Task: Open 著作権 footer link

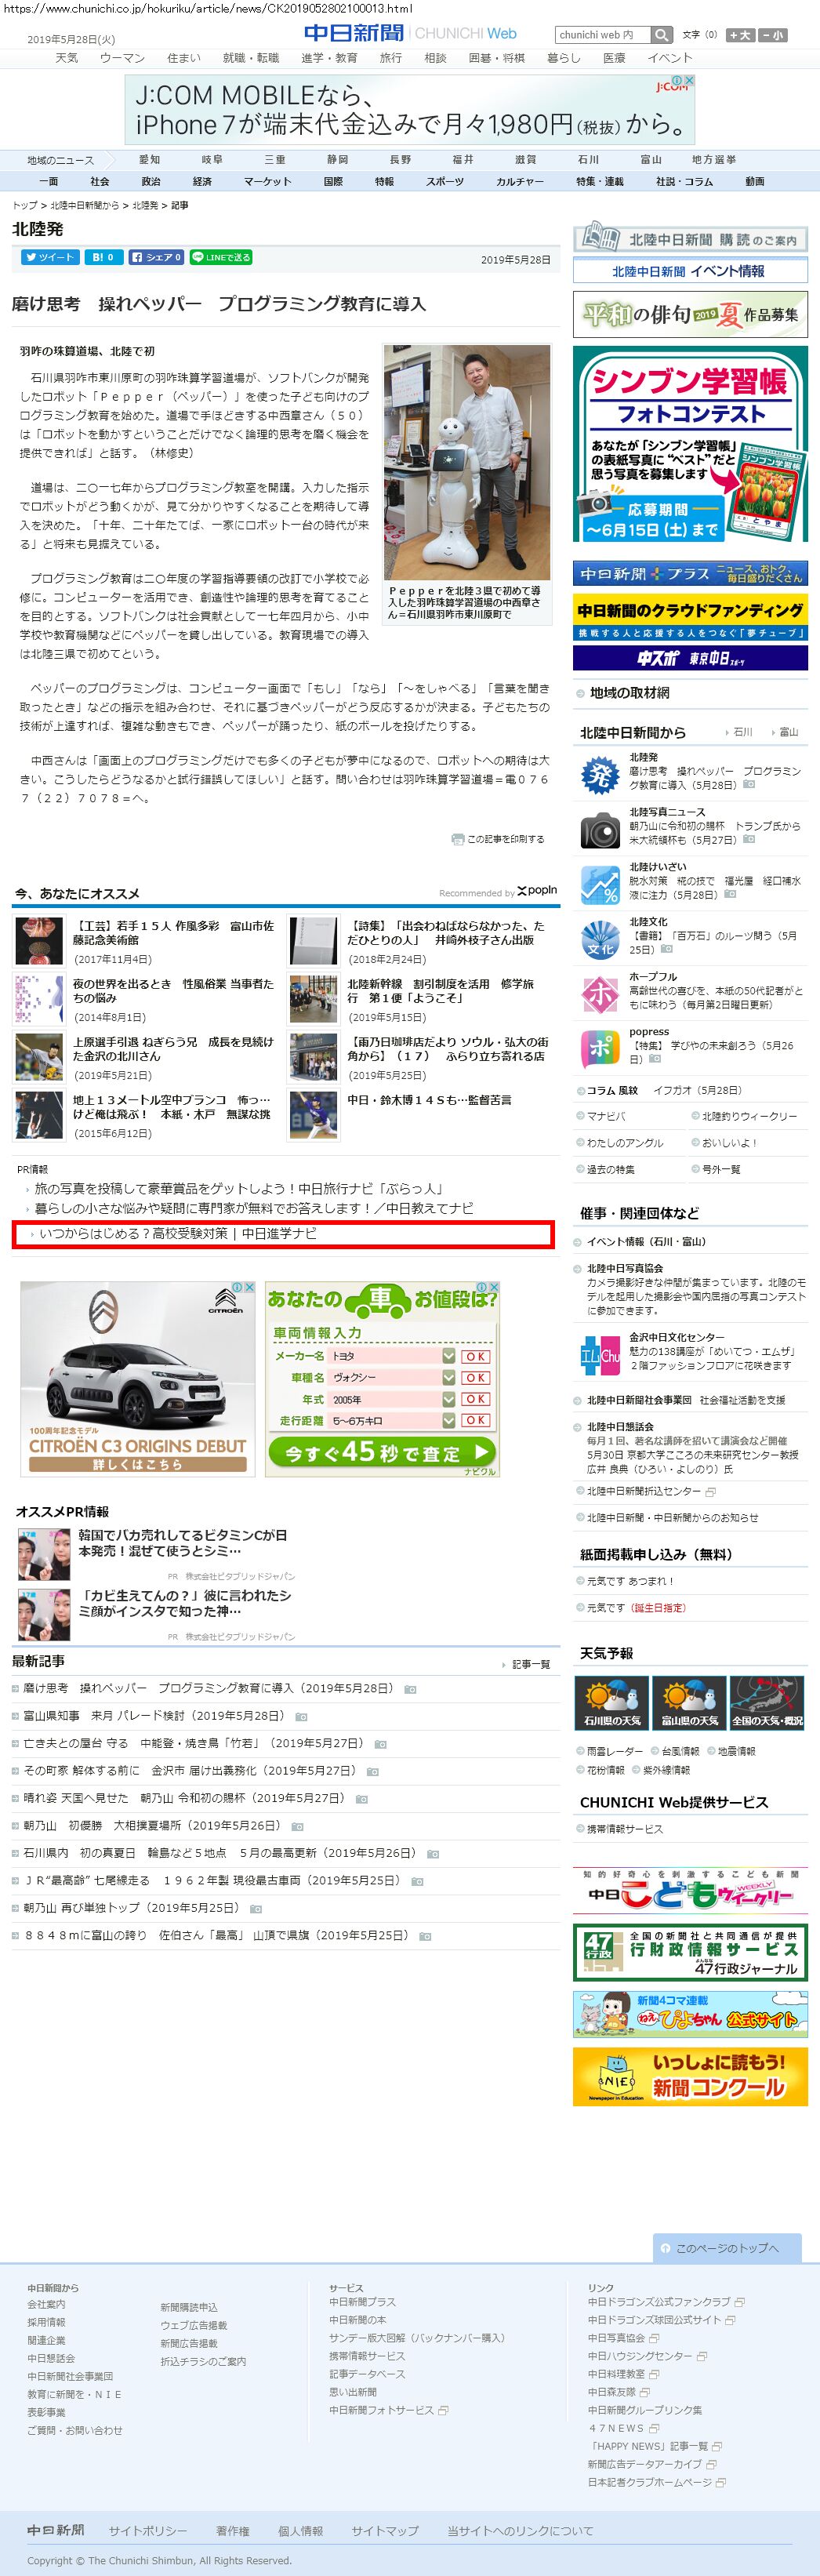Action: tap(233, 2530)
